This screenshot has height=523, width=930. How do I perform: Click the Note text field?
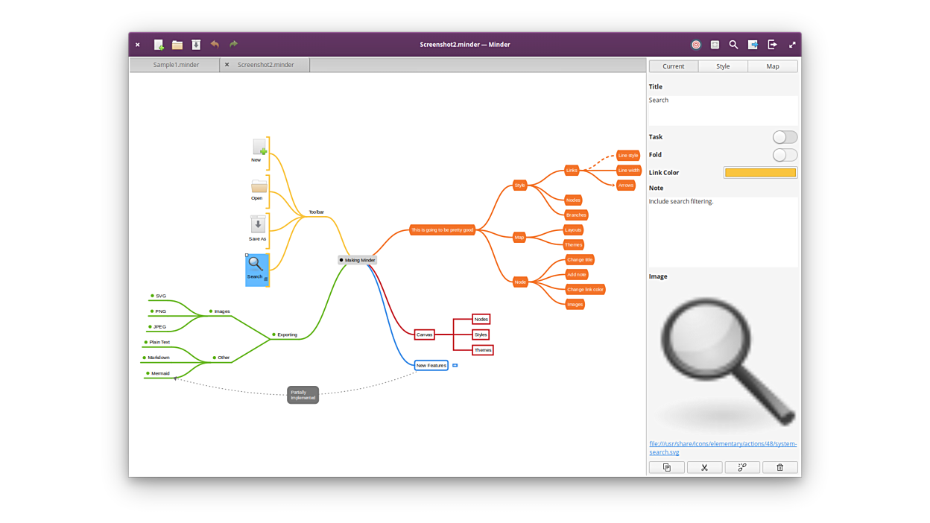pyautogui.click(x=723, y=231)
